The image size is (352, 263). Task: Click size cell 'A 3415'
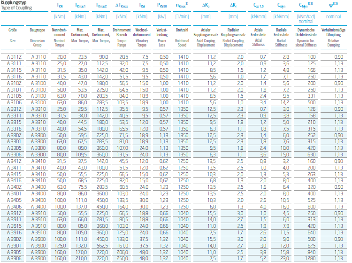[x=14, y=174]
